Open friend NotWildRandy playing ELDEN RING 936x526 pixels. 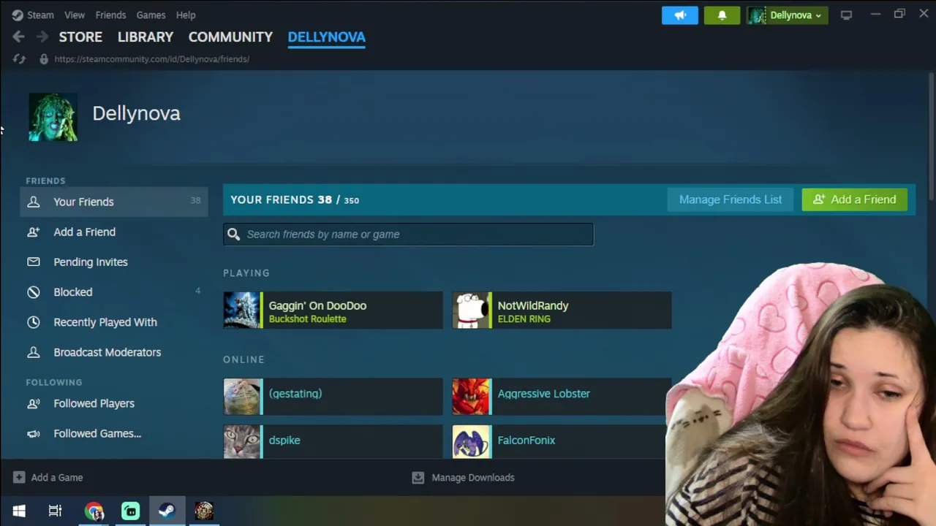562,310
